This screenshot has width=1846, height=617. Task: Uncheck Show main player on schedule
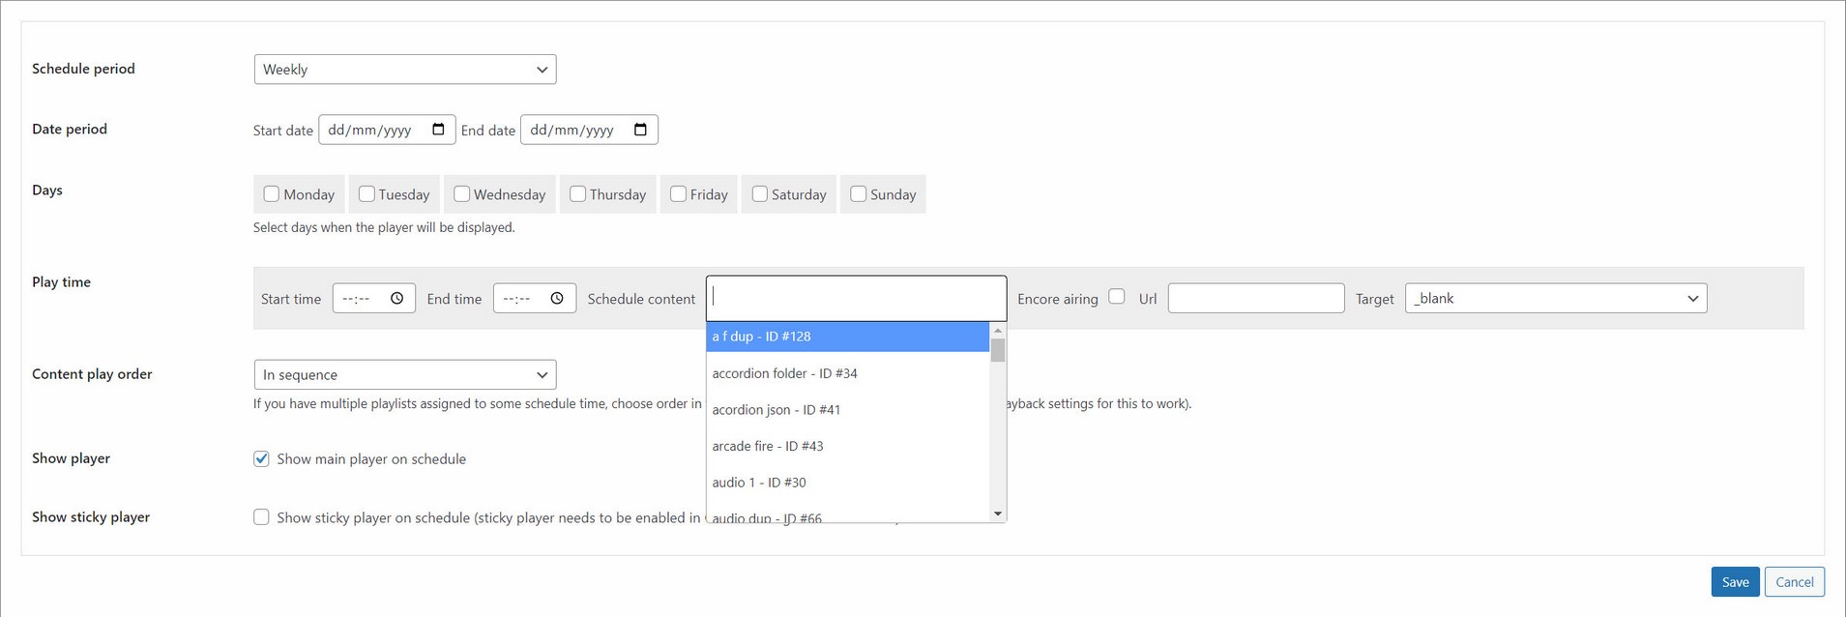(x=261, y=459)
